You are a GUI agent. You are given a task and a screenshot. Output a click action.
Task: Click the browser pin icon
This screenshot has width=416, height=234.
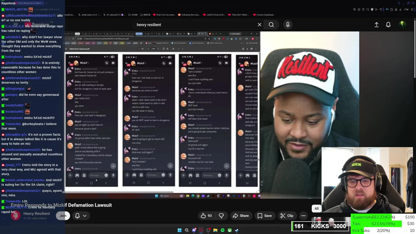pos(363,9)
